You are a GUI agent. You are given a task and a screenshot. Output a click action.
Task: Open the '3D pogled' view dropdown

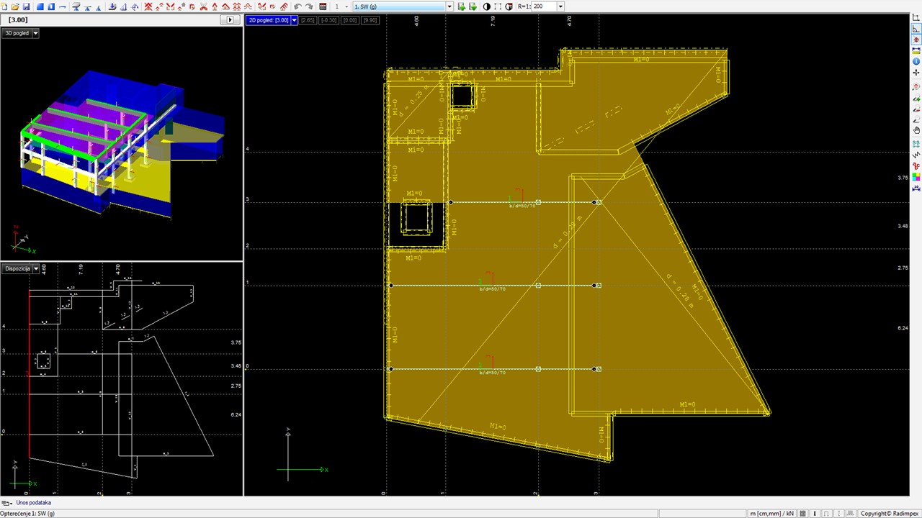pos(35,33)
